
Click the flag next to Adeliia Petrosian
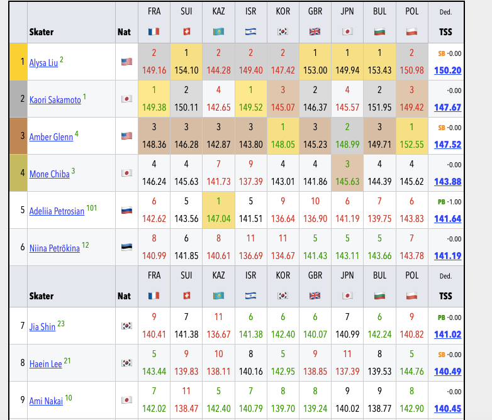pos(126,211)
